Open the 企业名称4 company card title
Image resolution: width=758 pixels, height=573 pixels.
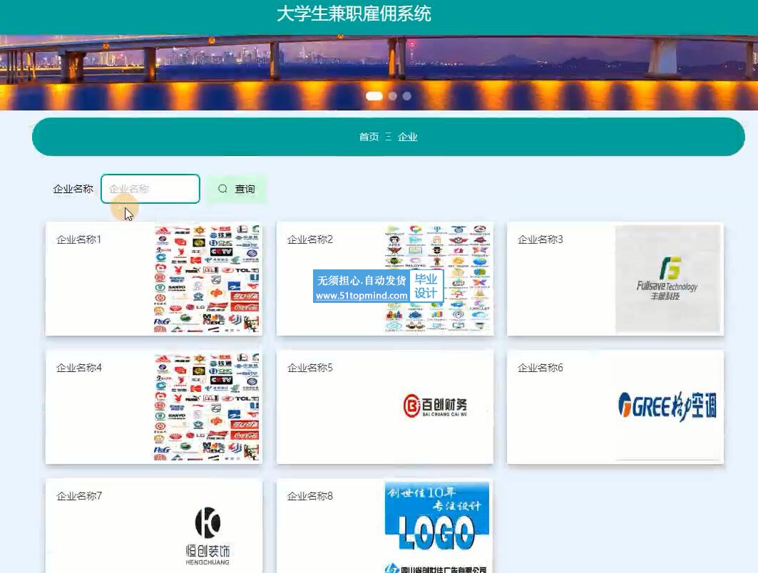tap(79, 368)
